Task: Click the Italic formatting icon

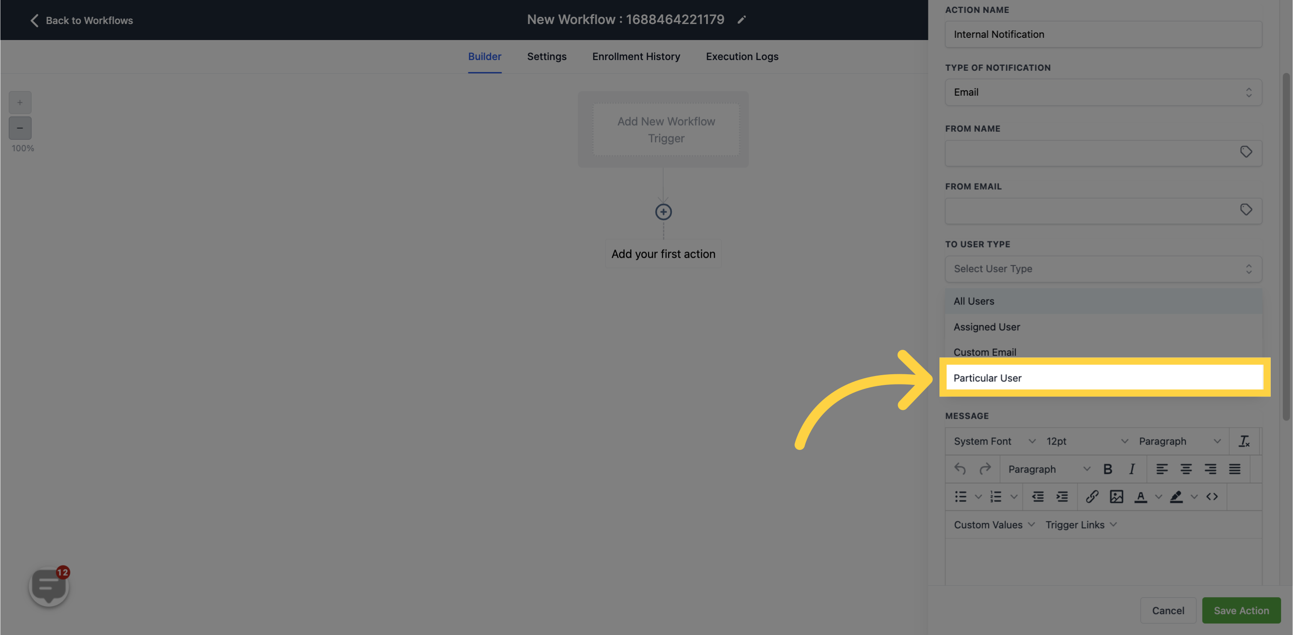Action: pos(1132,469)
